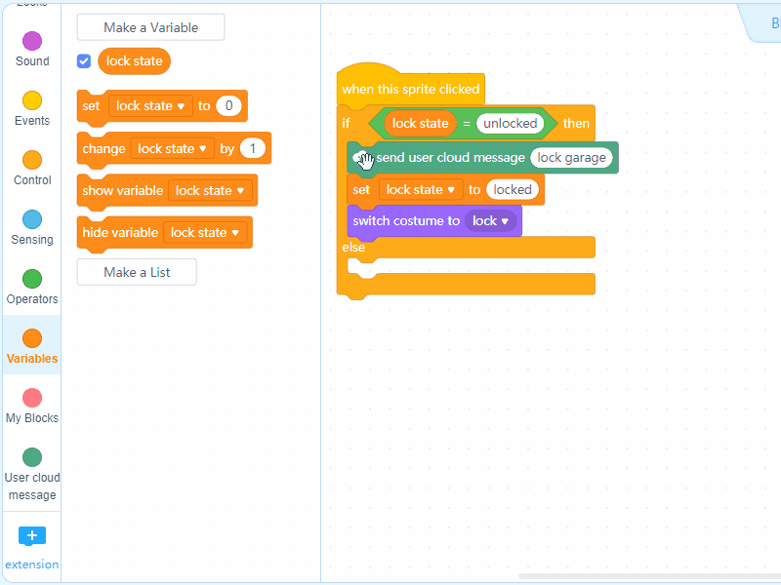
Task: Open variable dropdown in change block
Action: pyautogui.click(x=173, y=149)
